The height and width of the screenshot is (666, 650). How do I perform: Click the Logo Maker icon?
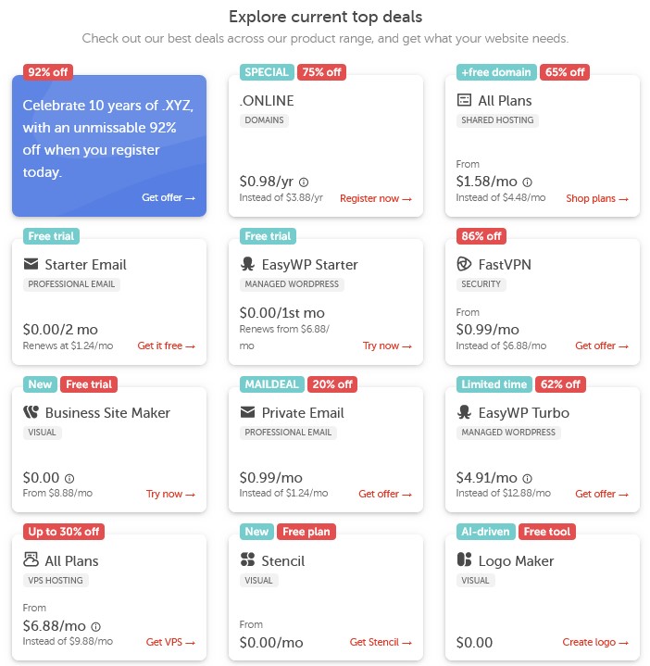[x=464, y=559]
